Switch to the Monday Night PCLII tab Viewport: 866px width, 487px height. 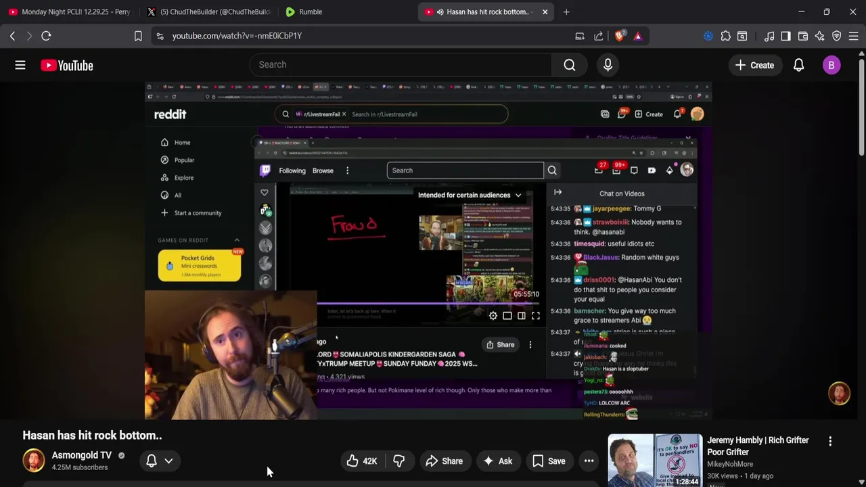click(70, 11)
